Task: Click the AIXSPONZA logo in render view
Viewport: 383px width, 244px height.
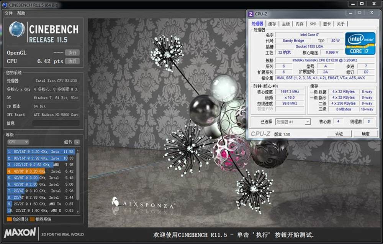Action: (x=142, y=203)
